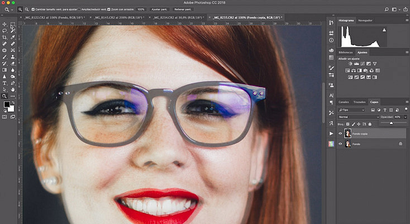The image size is (410, 224).
Task: Select the Move tool
Action: pyautogui.click(x=4, y=25)
